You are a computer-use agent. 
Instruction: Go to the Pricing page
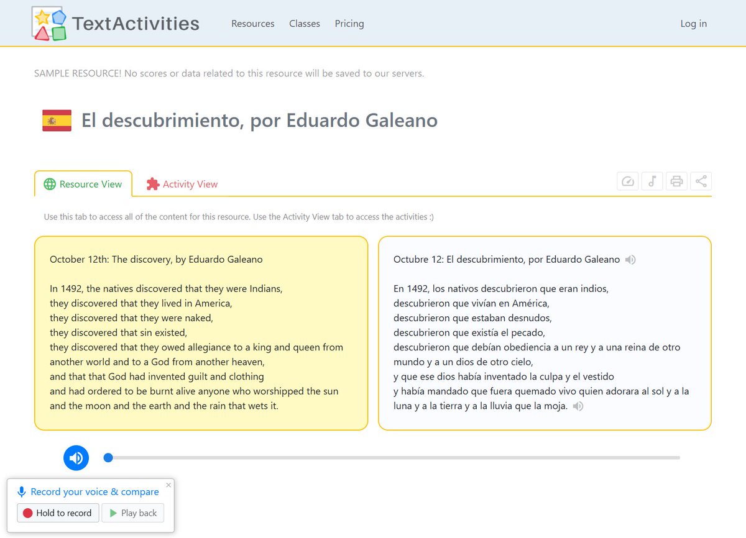tap(349, 24)
